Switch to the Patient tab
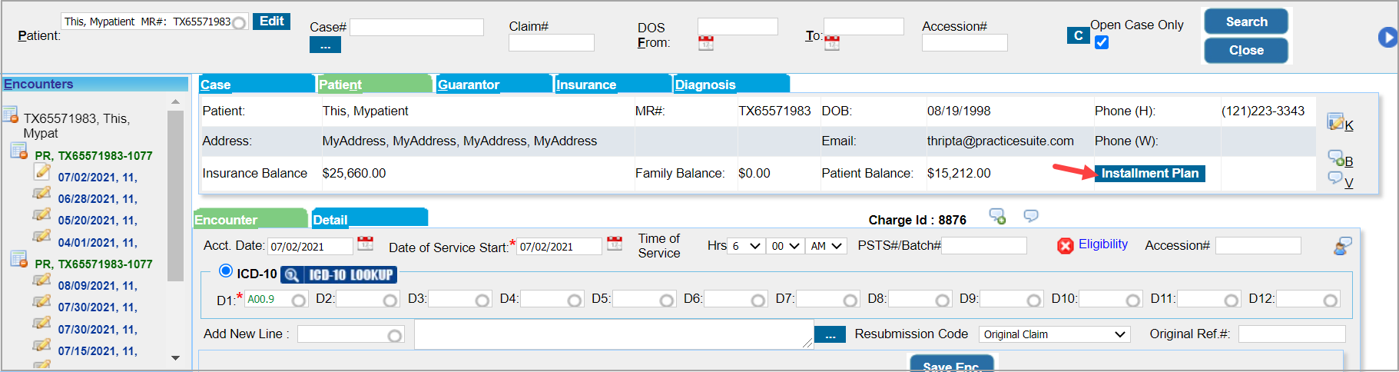 coord(374,84)
